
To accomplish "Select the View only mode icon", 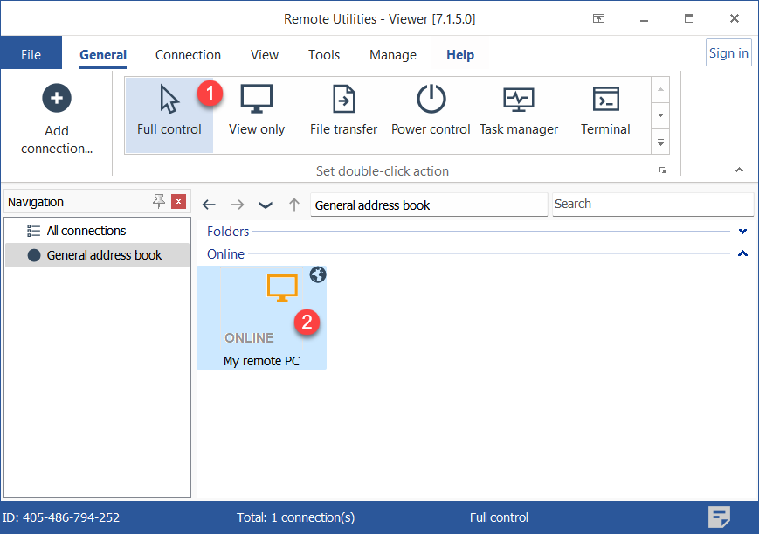I will coord(257,100).
